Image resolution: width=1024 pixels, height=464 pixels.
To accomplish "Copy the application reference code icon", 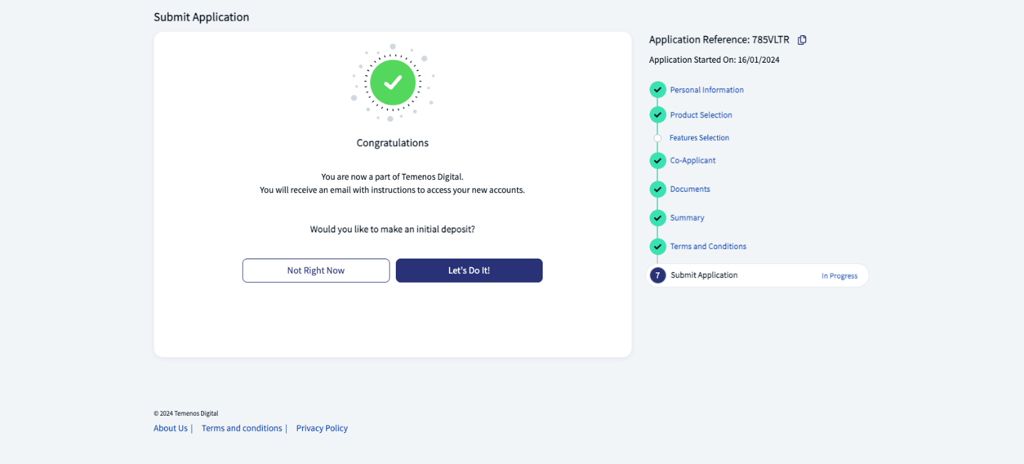I will pyautogui.click(x=802, y=40).
